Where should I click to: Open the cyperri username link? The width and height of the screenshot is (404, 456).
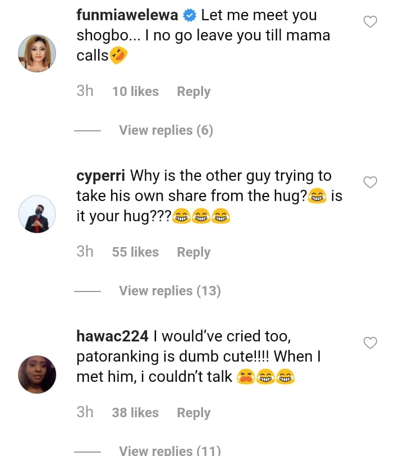click(x=101, y=176)
